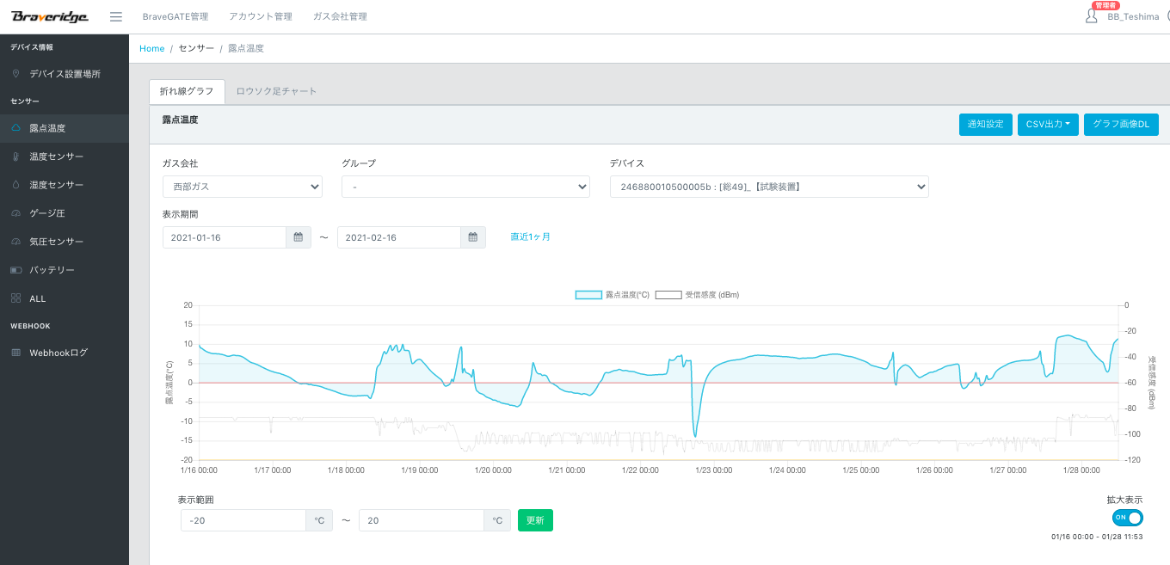This screenshot has width=1170, height=565.
Task: Open the ガス会社 dropdown showing 西部ガス
Action: click(x=243, y=187)
